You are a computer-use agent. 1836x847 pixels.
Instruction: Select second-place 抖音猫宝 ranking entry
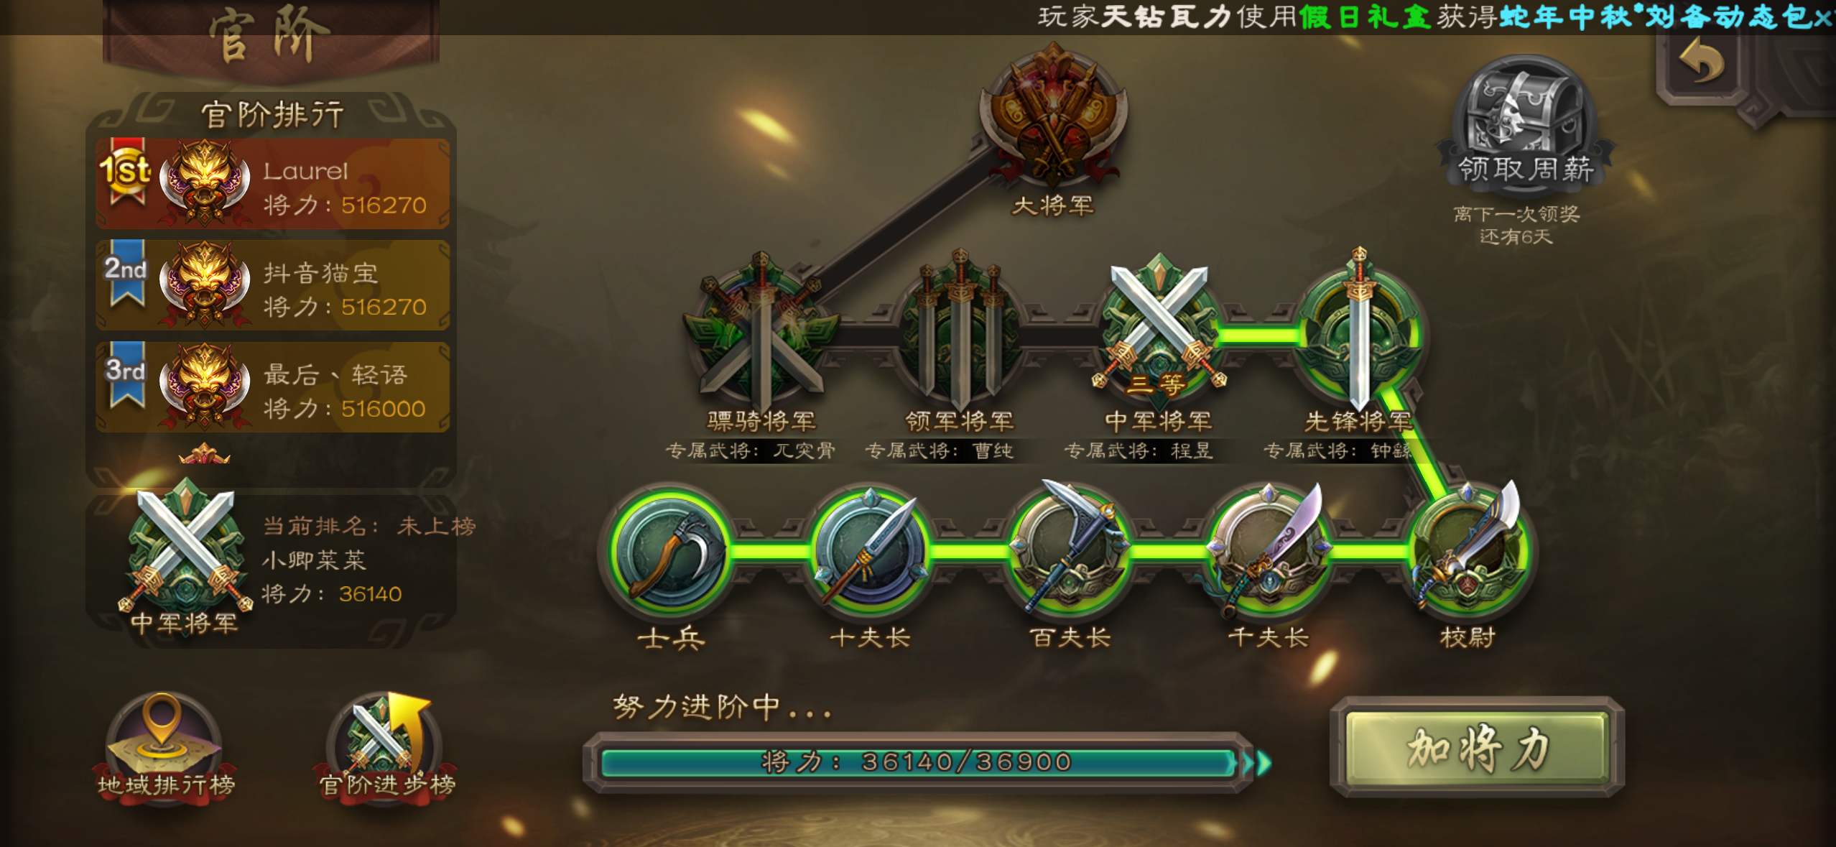tap(273, 285)
